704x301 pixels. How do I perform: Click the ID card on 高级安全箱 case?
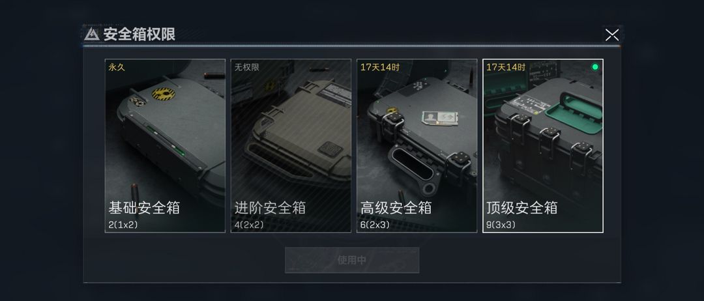[x=440, y=118]
